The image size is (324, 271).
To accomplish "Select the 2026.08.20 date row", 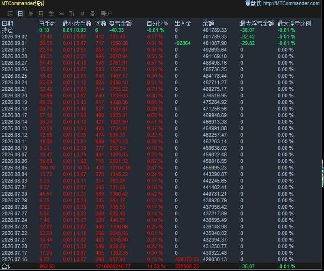I will (x=14, y=95).
